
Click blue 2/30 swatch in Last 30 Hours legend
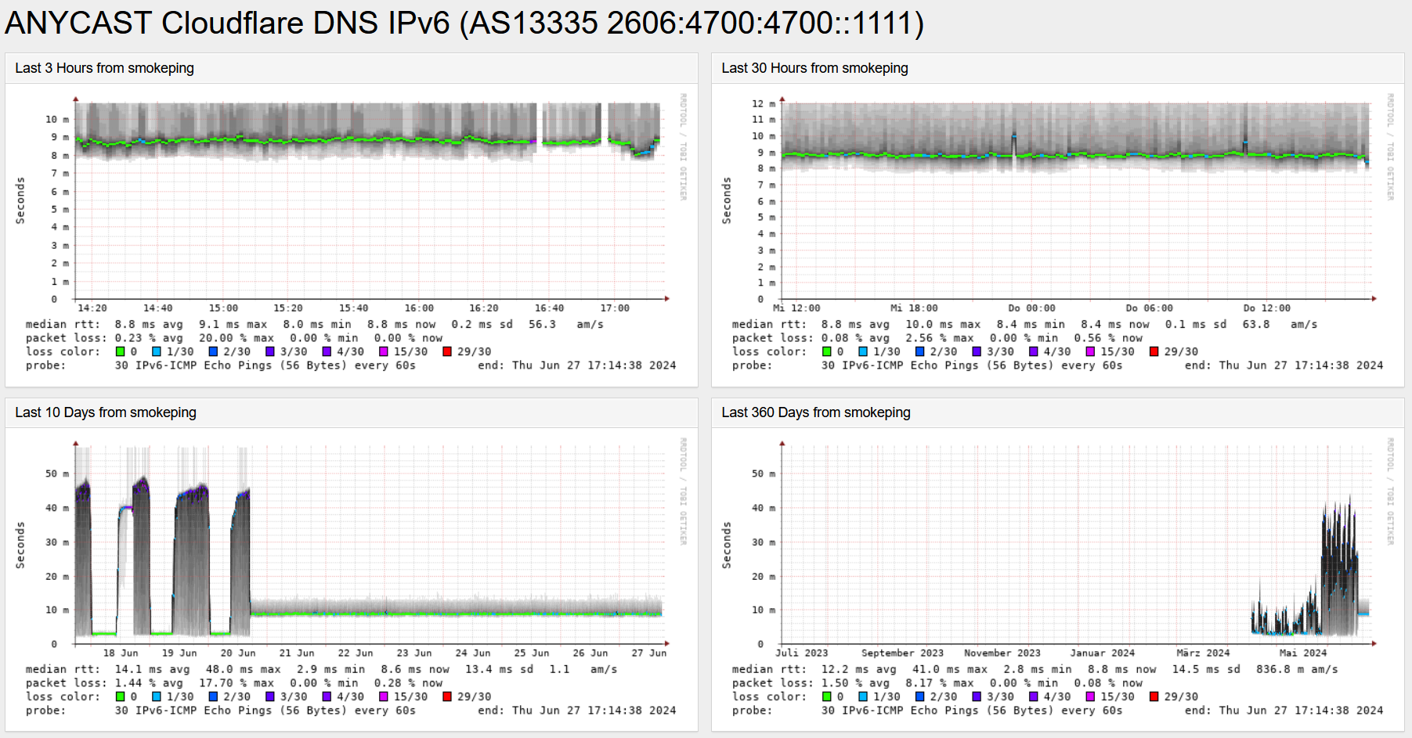(919, 351)
